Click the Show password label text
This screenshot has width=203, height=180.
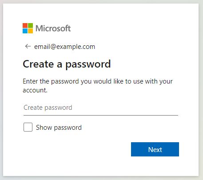click(x=59, y=128)
